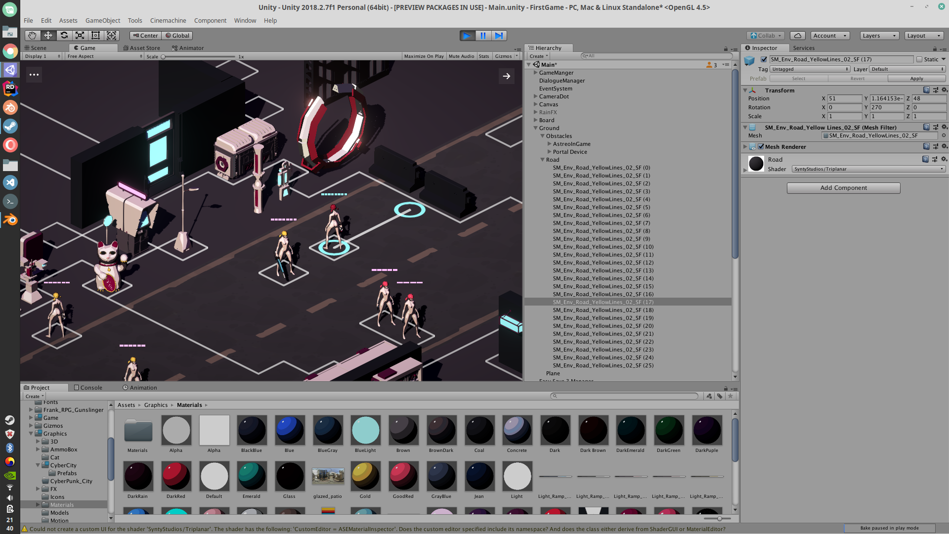This screenshot has width=949, height=534.
Task: Click the prefab Apply button
Action: tap(916, 79)
